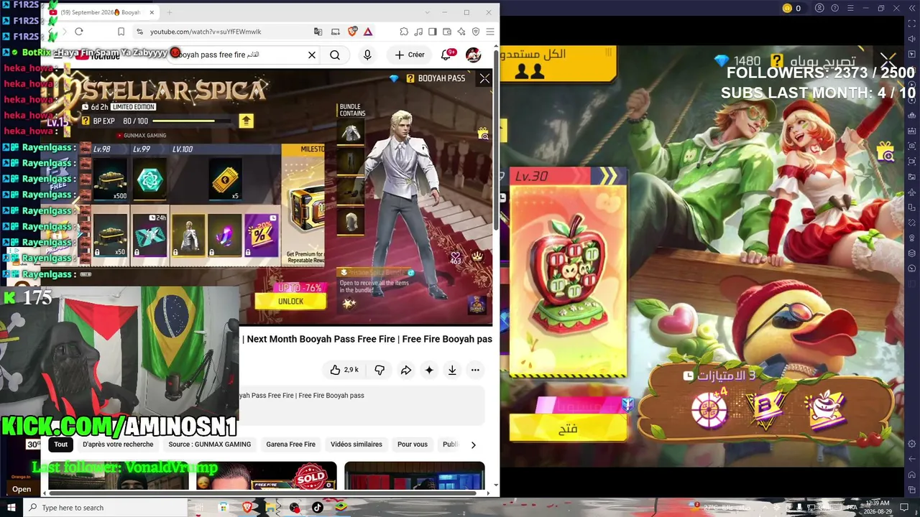
Task: Dislike the video with thumbs down
Action: point(379,370)
